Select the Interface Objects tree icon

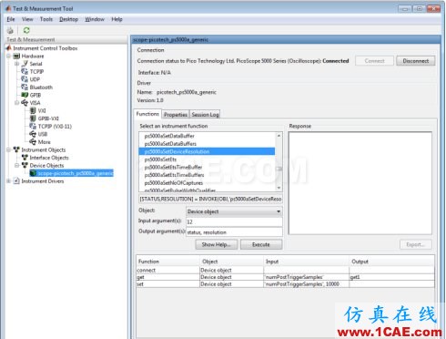tap(25, 158)
